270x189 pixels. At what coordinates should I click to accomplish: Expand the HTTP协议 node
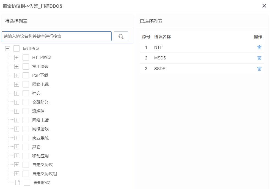point(17,57)
